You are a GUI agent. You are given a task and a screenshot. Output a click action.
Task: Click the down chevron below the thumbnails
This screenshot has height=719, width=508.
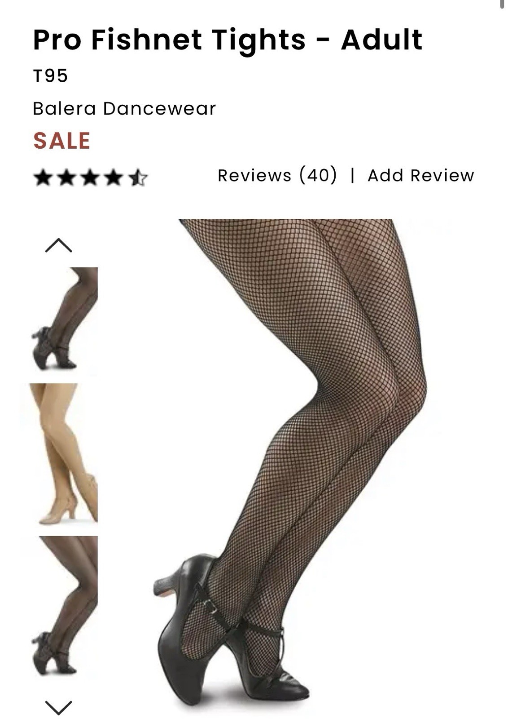59,707
